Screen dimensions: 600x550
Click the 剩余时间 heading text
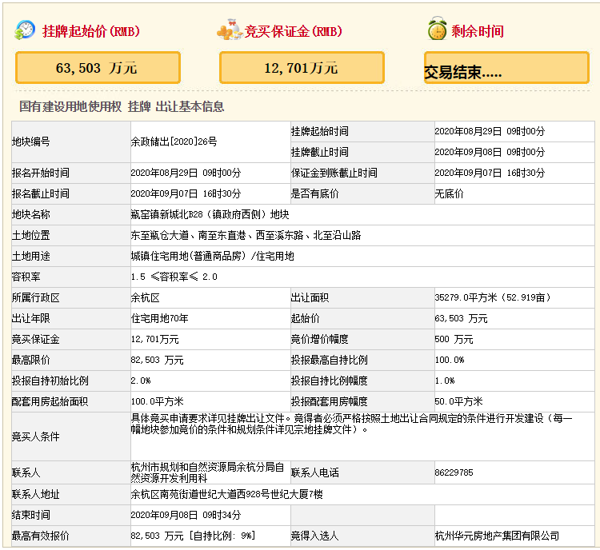478,32
